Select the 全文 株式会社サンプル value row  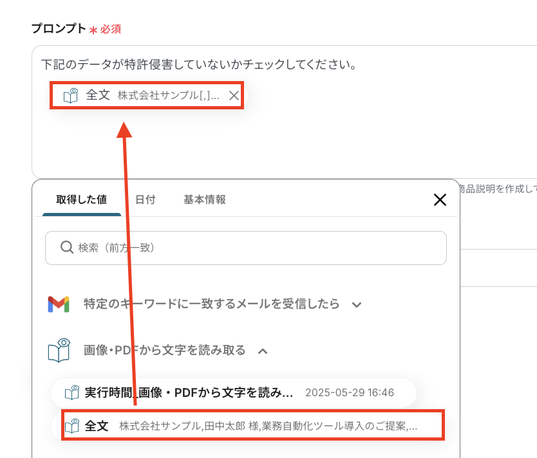point(253,426)
